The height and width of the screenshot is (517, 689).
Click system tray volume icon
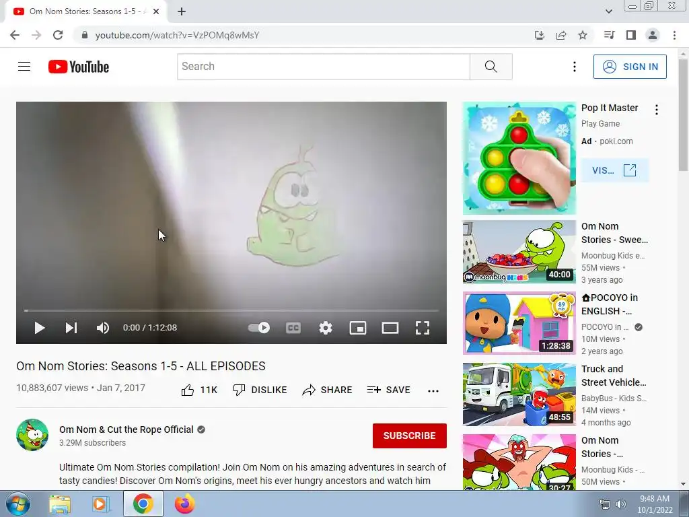(621, 504)
